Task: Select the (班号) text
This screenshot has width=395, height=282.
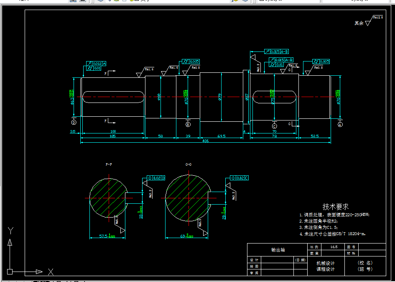Action: pyautogui.click(x=365, y=269)
